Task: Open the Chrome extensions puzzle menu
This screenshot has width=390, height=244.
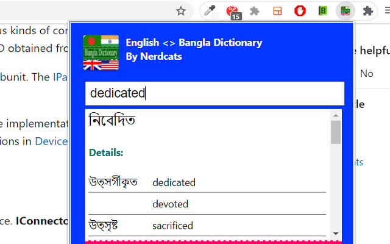Action: pyautogui.click(x=367, y=10)
